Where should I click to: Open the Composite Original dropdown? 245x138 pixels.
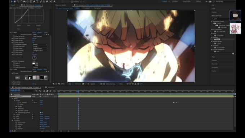click(40, 44)
